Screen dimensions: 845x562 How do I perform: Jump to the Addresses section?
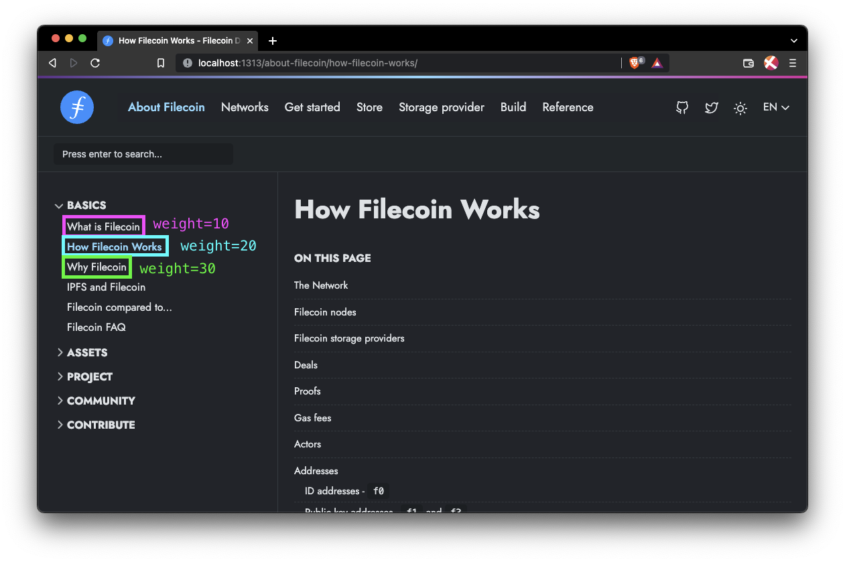click(x=316, y=471)
